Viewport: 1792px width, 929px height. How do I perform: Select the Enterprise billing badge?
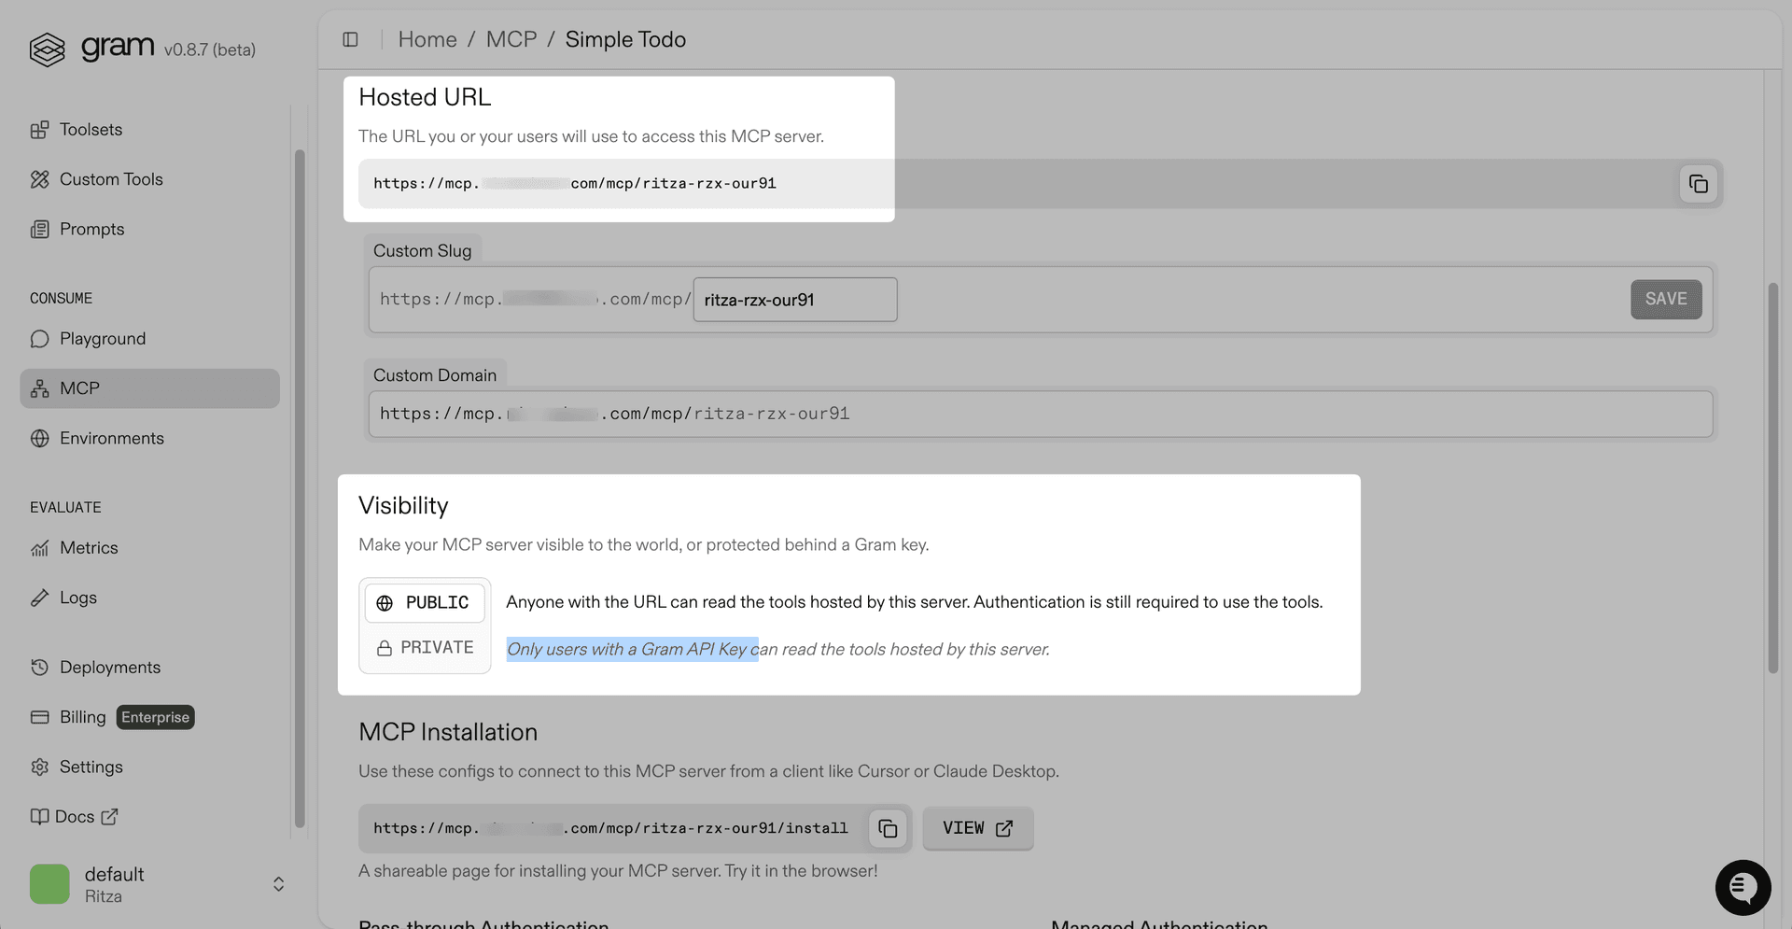(x=155, y=717)
